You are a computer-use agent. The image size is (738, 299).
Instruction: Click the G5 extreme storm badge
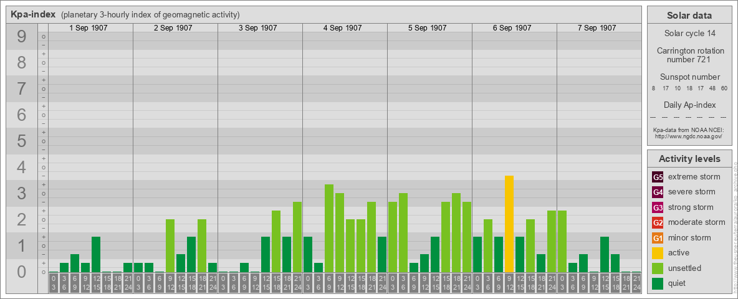coord(658,178)
